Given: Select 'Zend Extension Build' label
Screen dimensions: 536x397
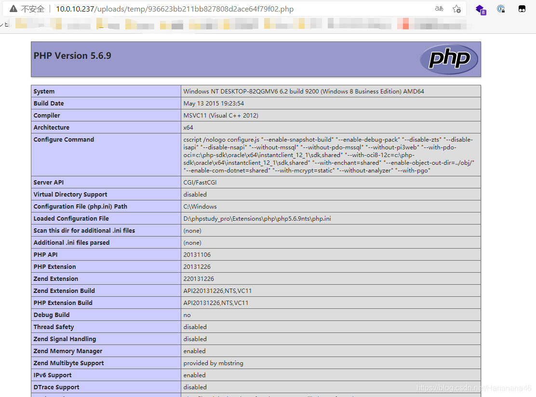Looking at the screenshot, I should 64,291.
